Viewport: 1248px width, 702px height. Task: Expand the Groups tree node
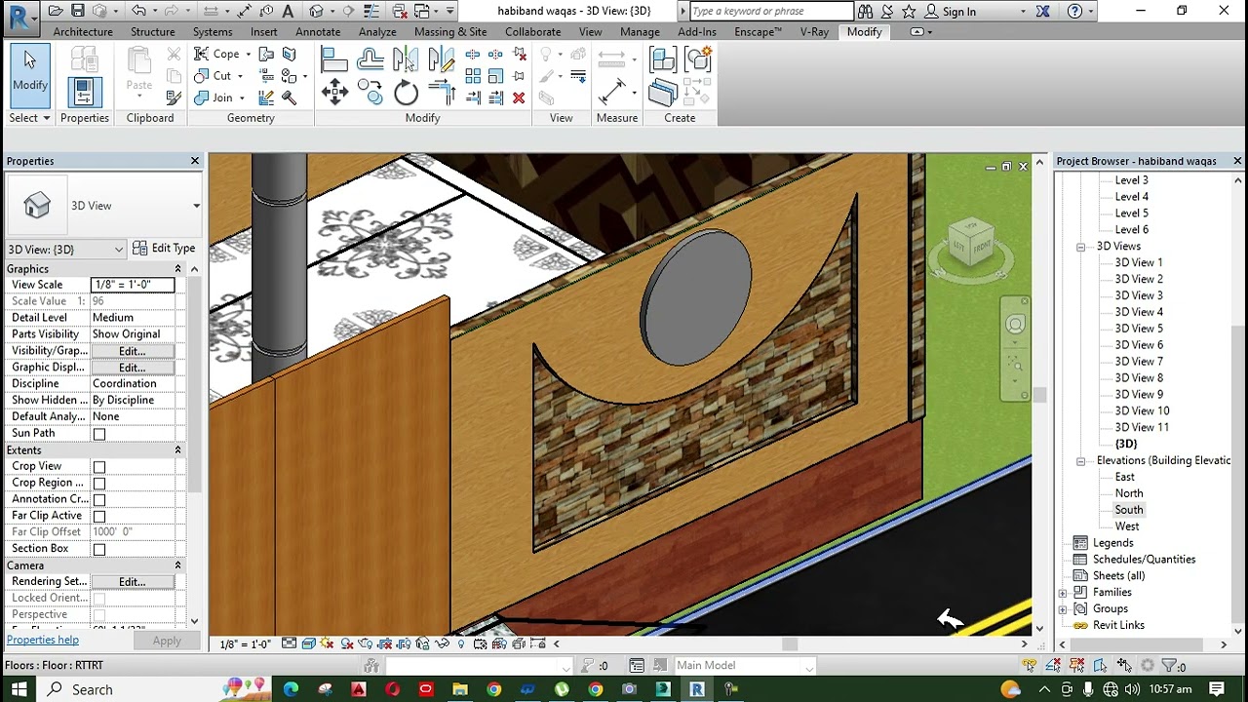[1063, 609]
